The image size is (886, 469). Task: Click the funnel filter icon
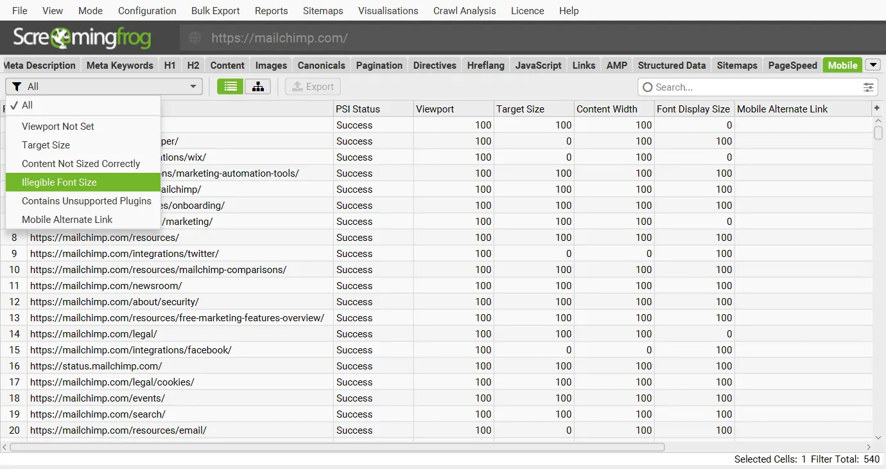tap(17, 87)
